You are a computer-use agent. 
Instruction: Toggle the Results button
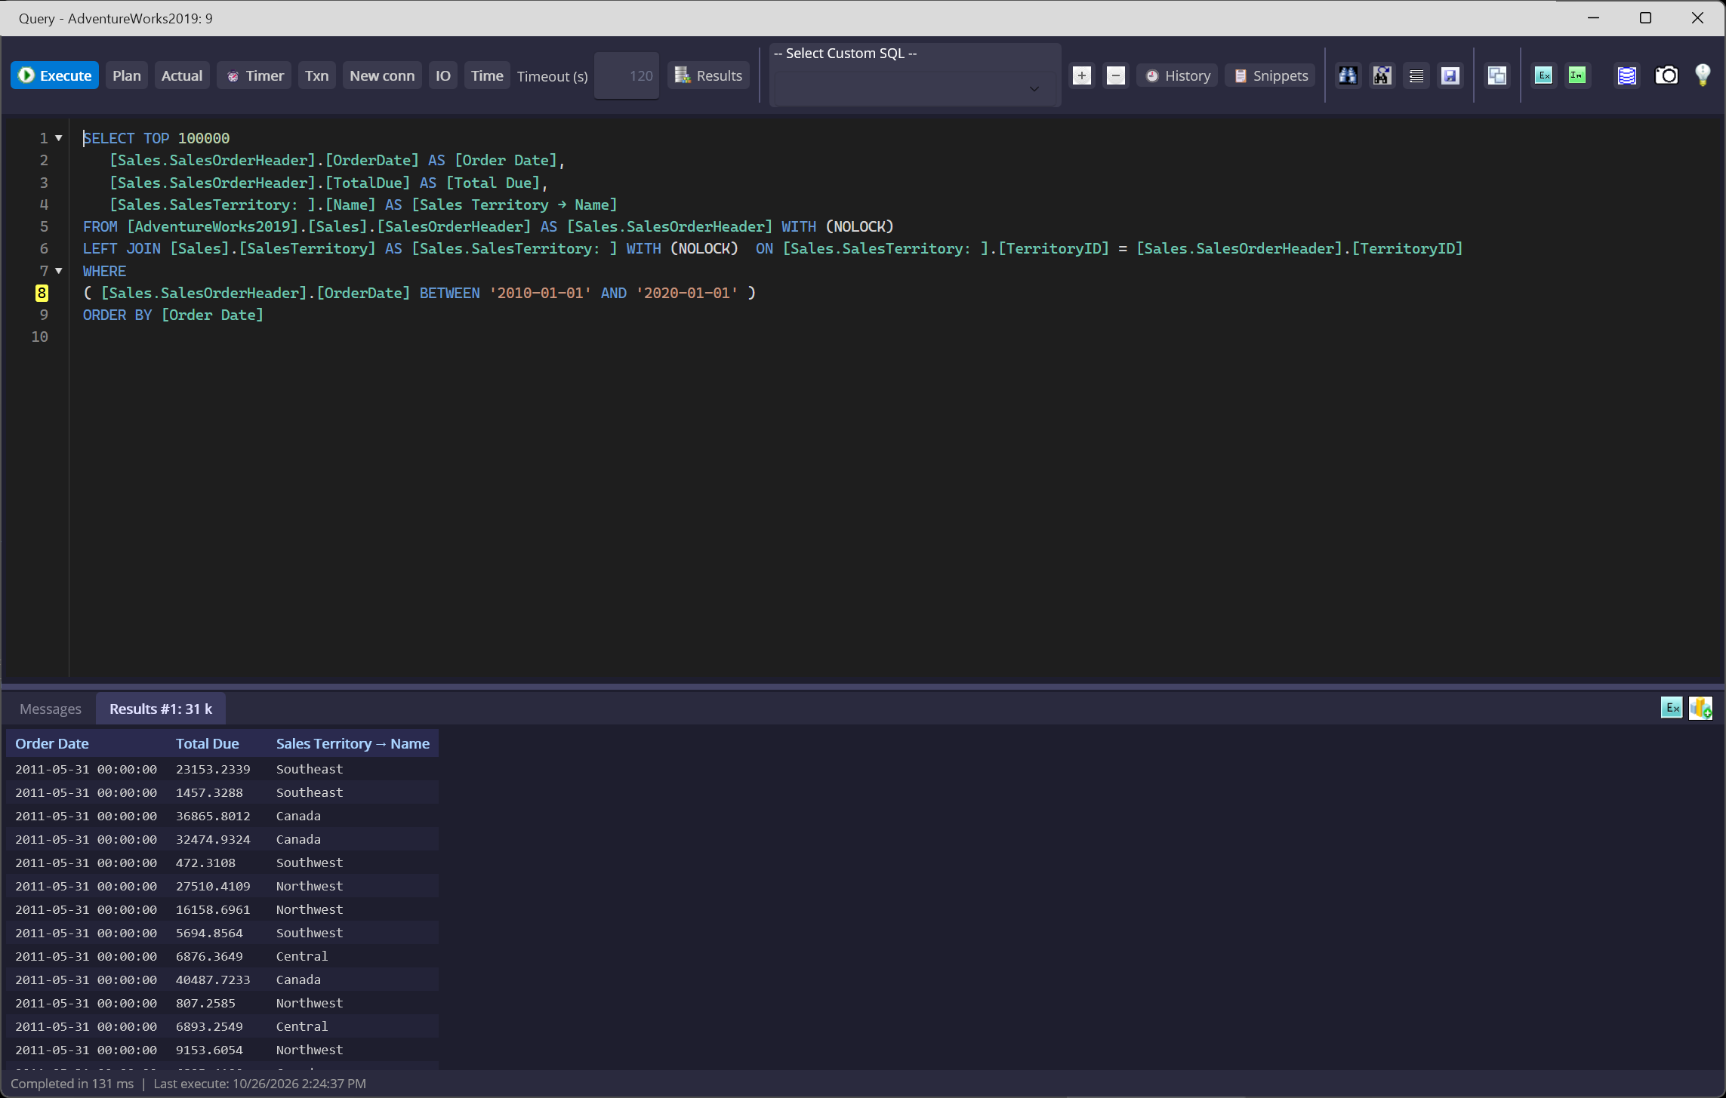point(708,75)
